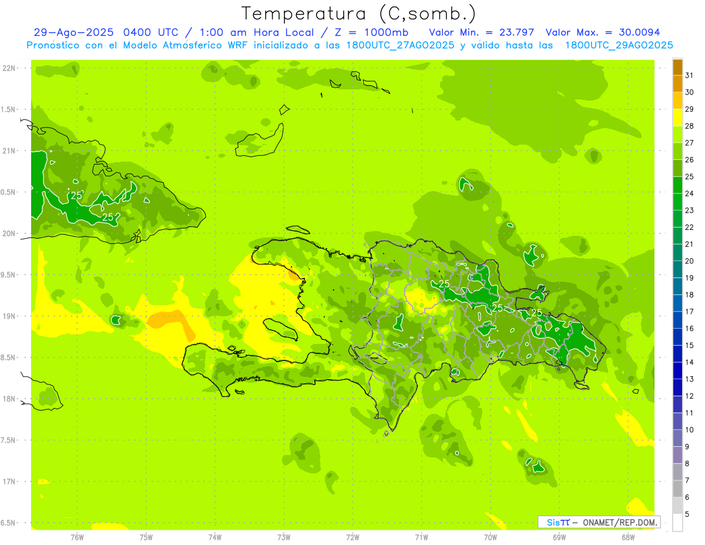
Task: Click the 21N latitude axis label
Action: tap(8, 151)
